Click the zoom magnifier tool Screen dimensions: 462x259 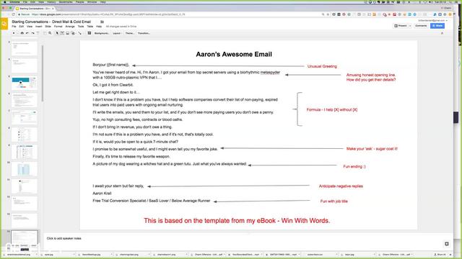click(50, 33)
